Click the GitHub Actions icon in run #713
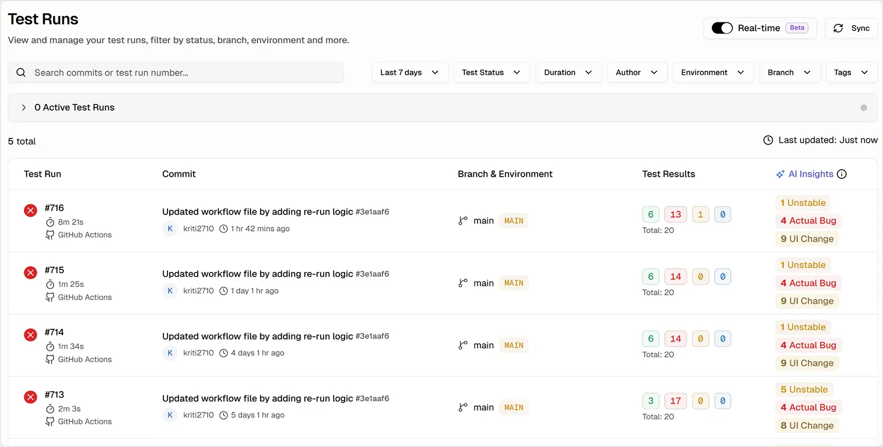The height and width of the screenshot is (447, 883). (50, 421)
